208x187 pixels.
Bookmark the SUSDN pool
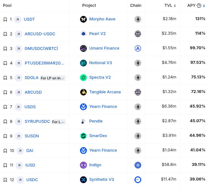pos(5,136)
